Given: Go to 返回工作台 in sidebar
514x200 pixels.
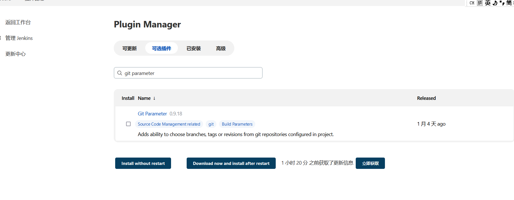Looking at the screenshot, I should 18,22.
